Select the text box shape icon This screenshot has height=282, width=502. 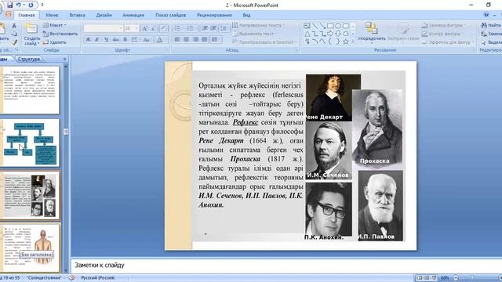[x=307, y=26]
